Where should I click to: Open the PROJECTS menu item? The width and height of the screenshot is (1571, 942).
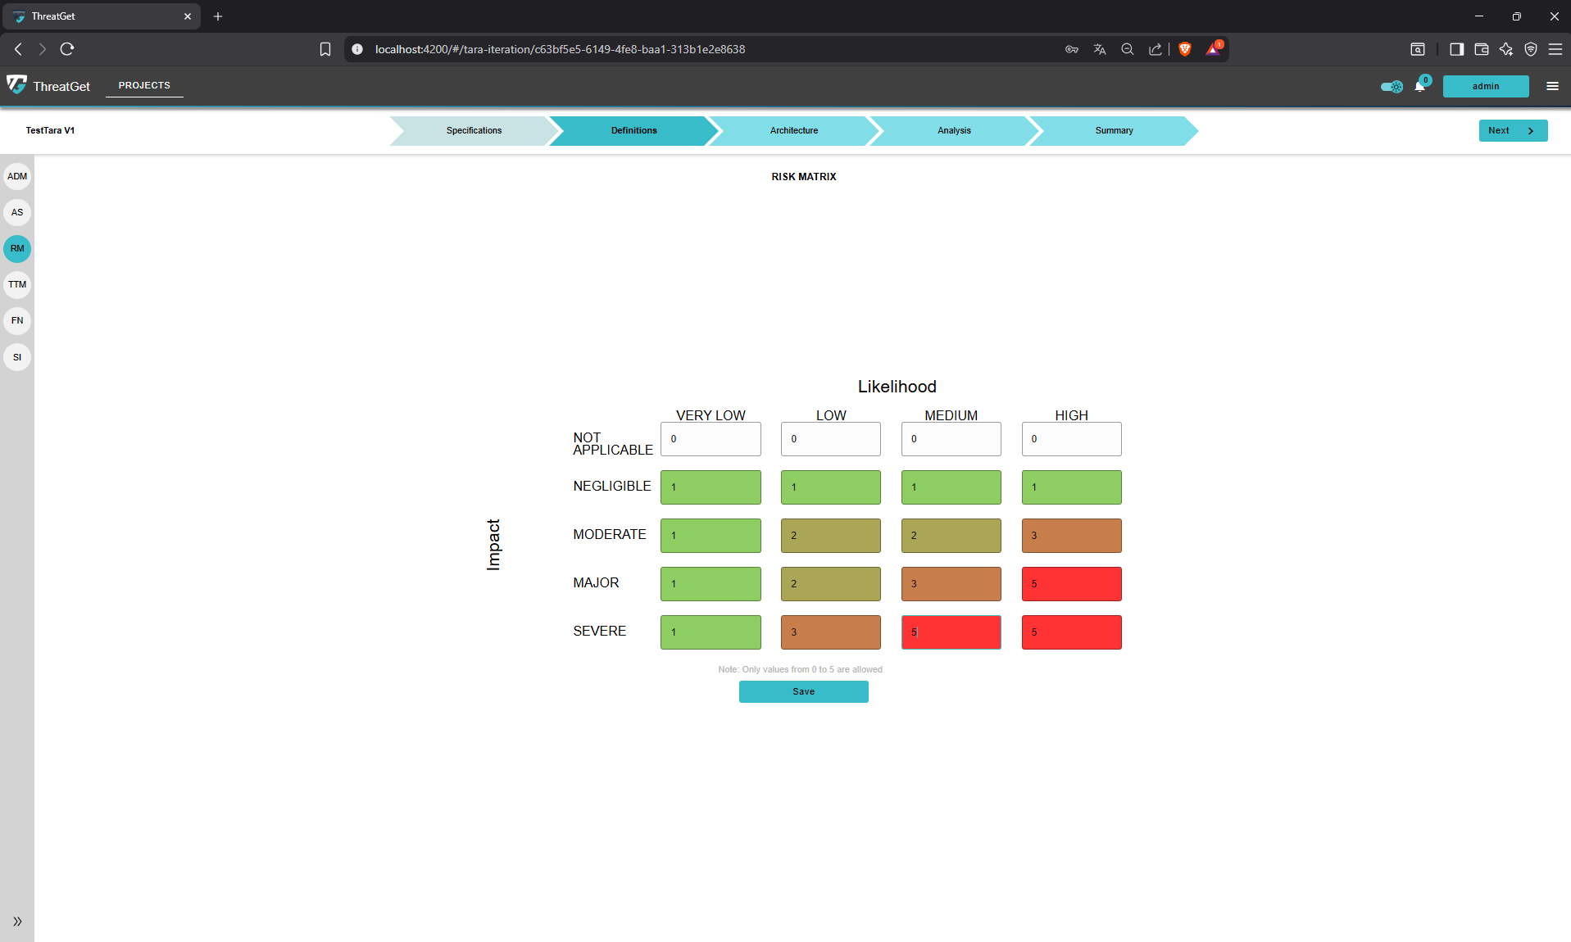(143, 85)
